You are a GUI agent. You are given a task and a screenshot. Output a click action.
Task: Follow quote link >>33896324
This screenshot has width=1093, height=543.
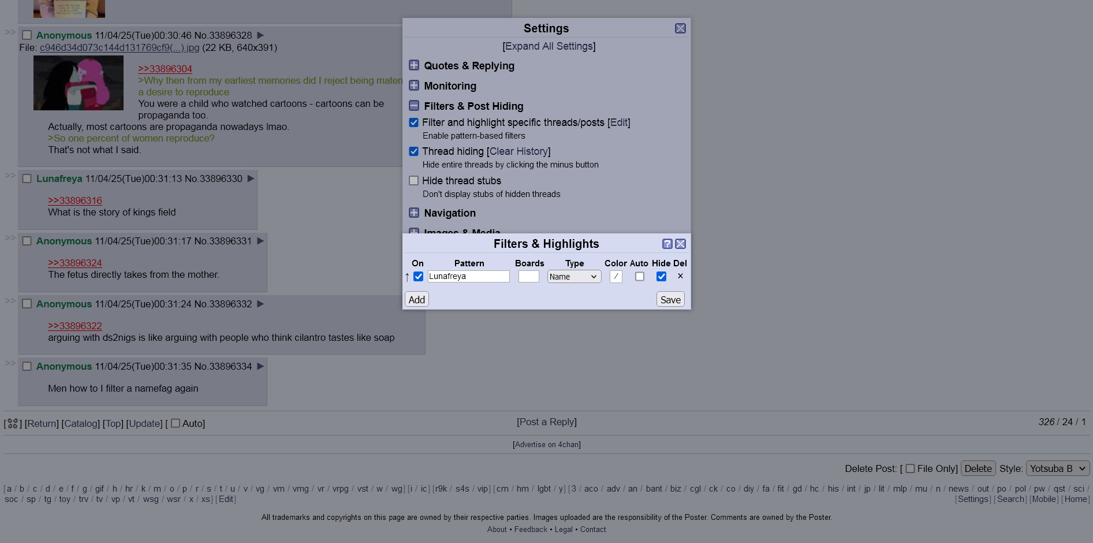click(x=75, y=263)
